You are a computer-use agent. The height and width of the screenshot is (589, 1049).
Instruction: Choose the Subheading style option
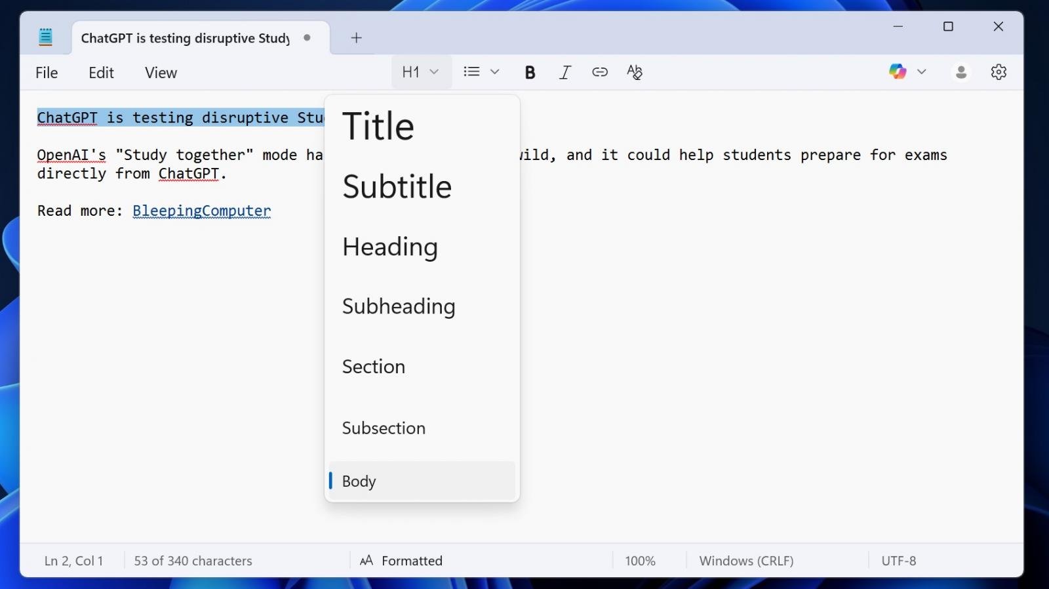click(399, 306)
